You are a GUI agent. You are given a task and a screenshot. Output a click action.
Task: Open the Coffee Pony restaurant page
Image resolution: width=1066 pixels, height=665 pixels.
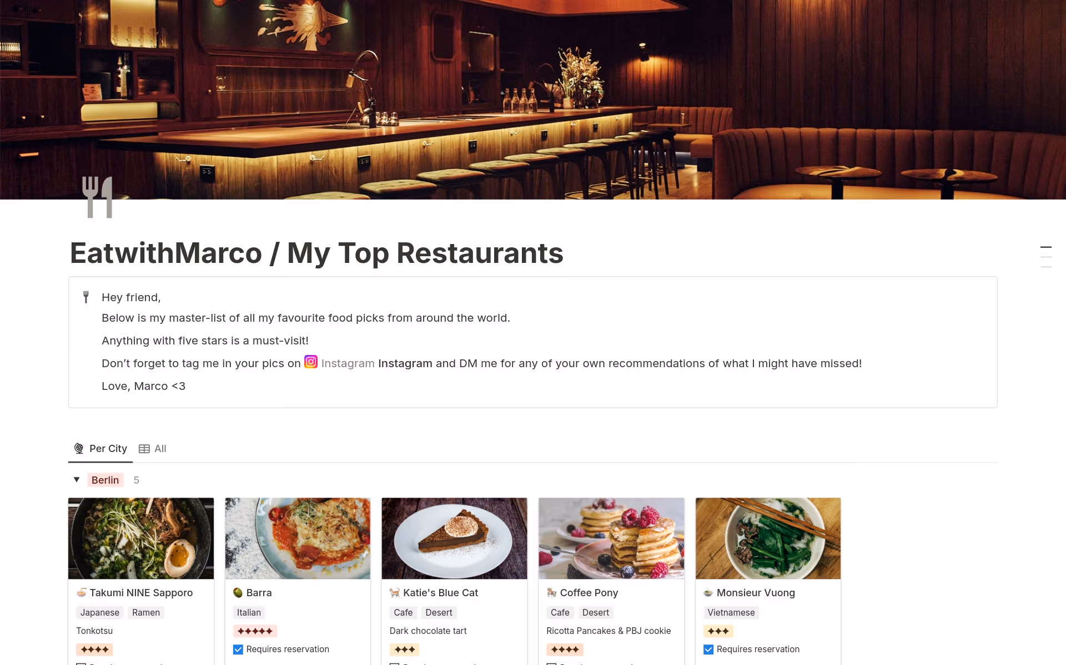pyautogui.click(x=589, y=593)
